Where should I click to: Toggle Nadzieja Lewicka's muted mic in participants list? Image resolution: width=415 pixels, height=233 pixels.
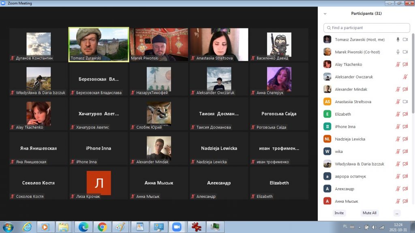click(x=398, y=139)
